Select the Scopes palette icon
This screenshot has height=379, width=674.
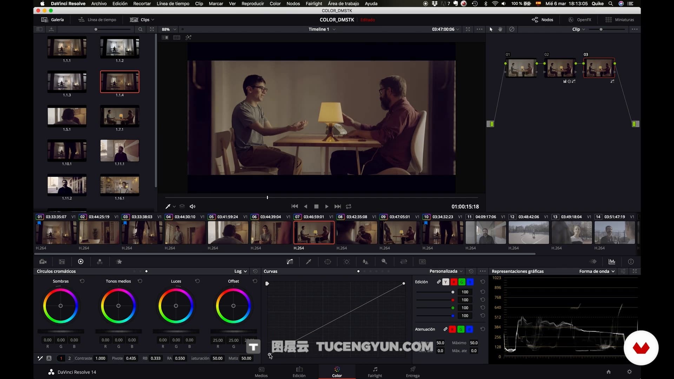pyautogui.click(x=612, y=261)
